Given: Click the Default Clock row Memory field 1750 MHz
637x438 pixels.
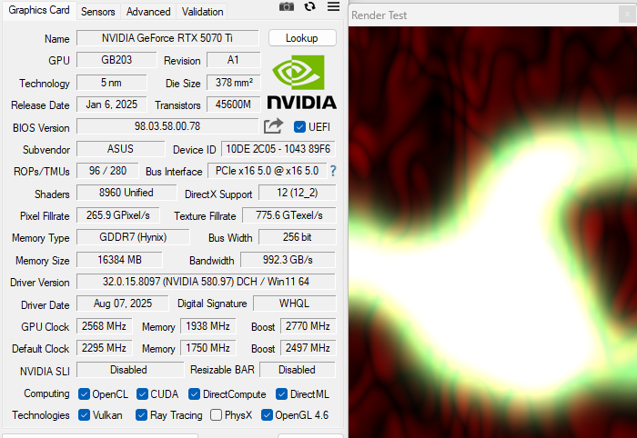Looking at the screenshot, I should click(x=208, y=348).
